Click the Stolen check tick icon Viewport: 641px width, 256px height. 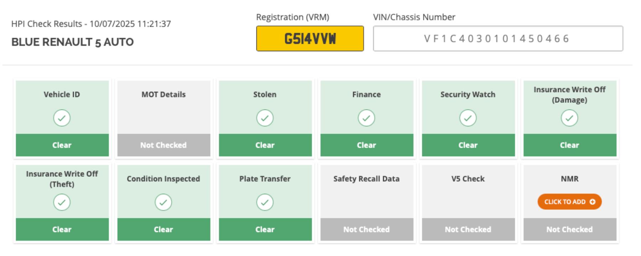point(265,118)
